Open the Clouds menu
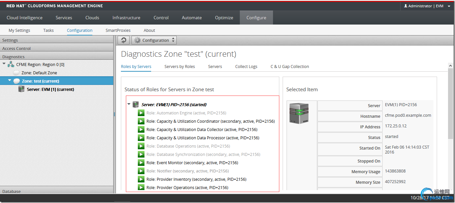Image resolution: width=455 pixels, height=203 pixels. tap(92, 18)
